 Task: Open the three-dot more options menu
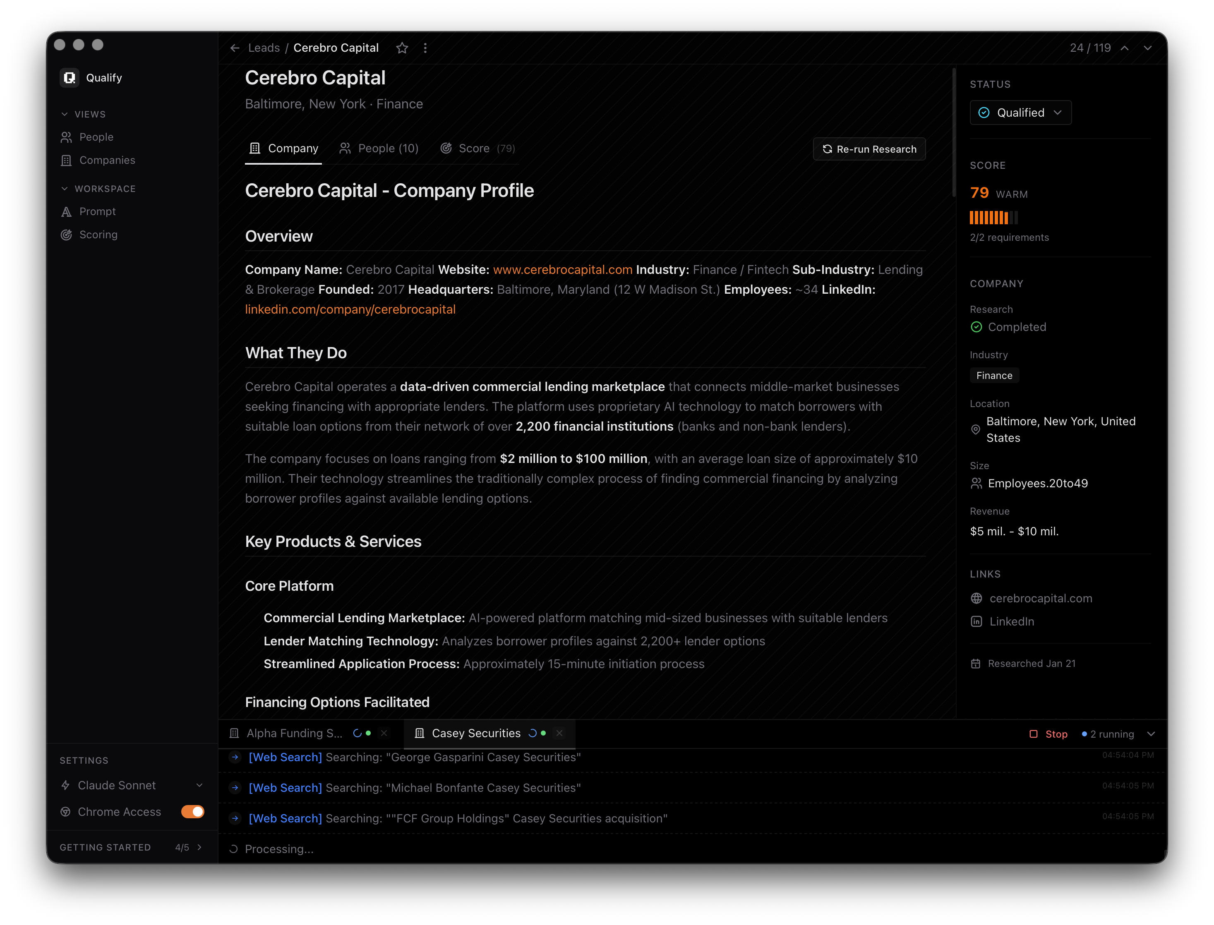(x=425, y=48)
